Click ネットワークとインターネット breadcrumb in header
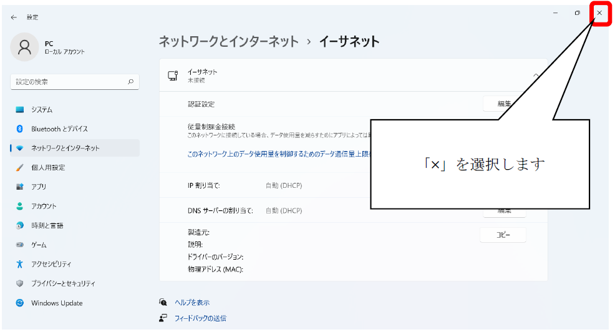 (228, 42)
